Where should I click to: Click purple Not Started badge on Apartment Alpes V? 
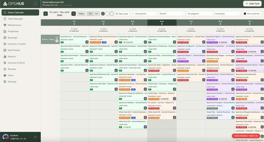coord(212,43)
